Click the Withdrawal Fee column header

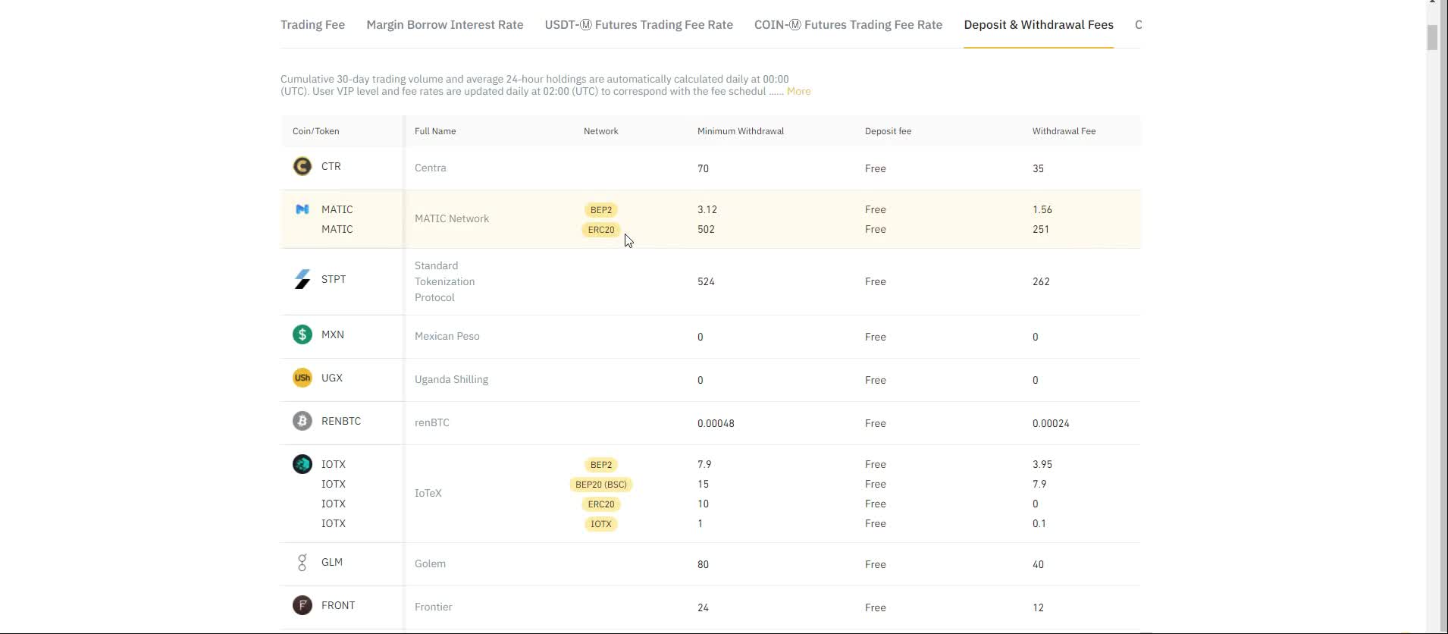[1063, 131]
